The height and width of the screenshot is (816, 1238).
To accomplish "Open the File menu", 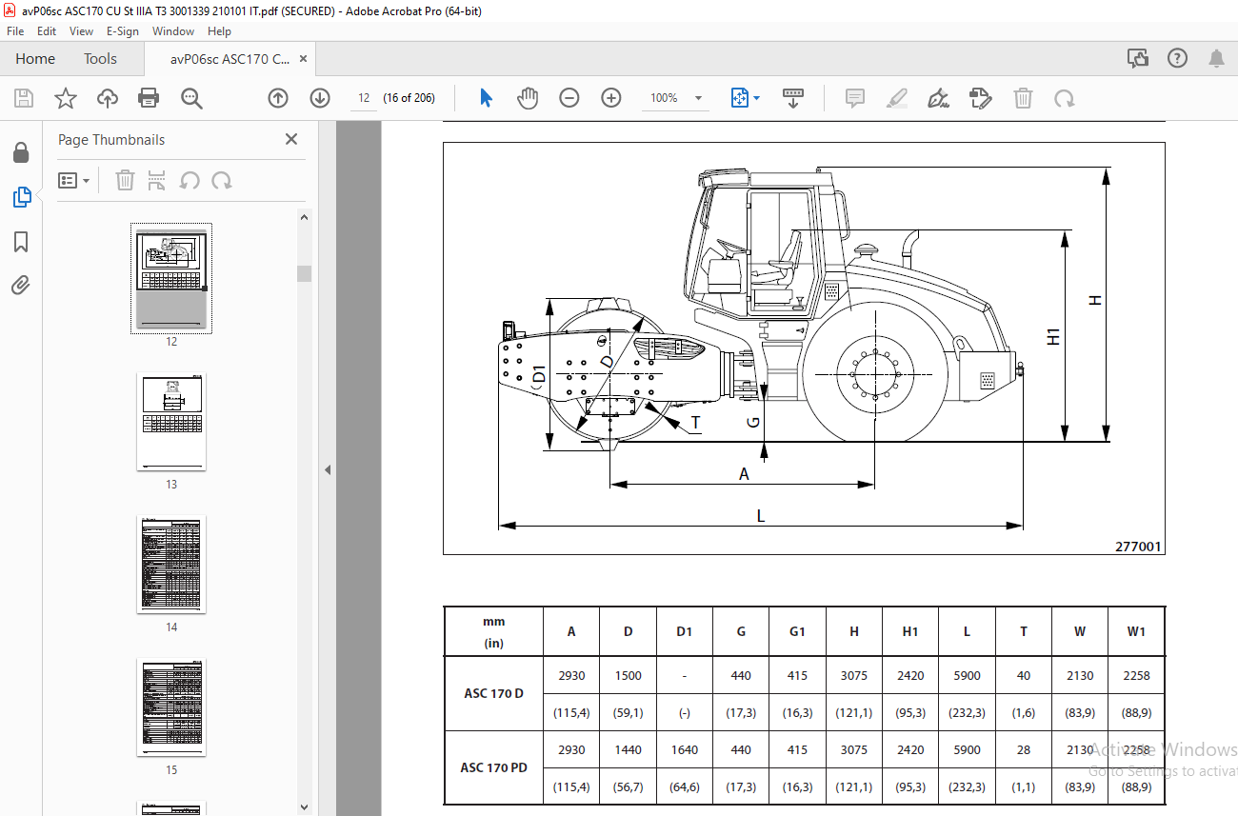I will click(x=15, y=31).
